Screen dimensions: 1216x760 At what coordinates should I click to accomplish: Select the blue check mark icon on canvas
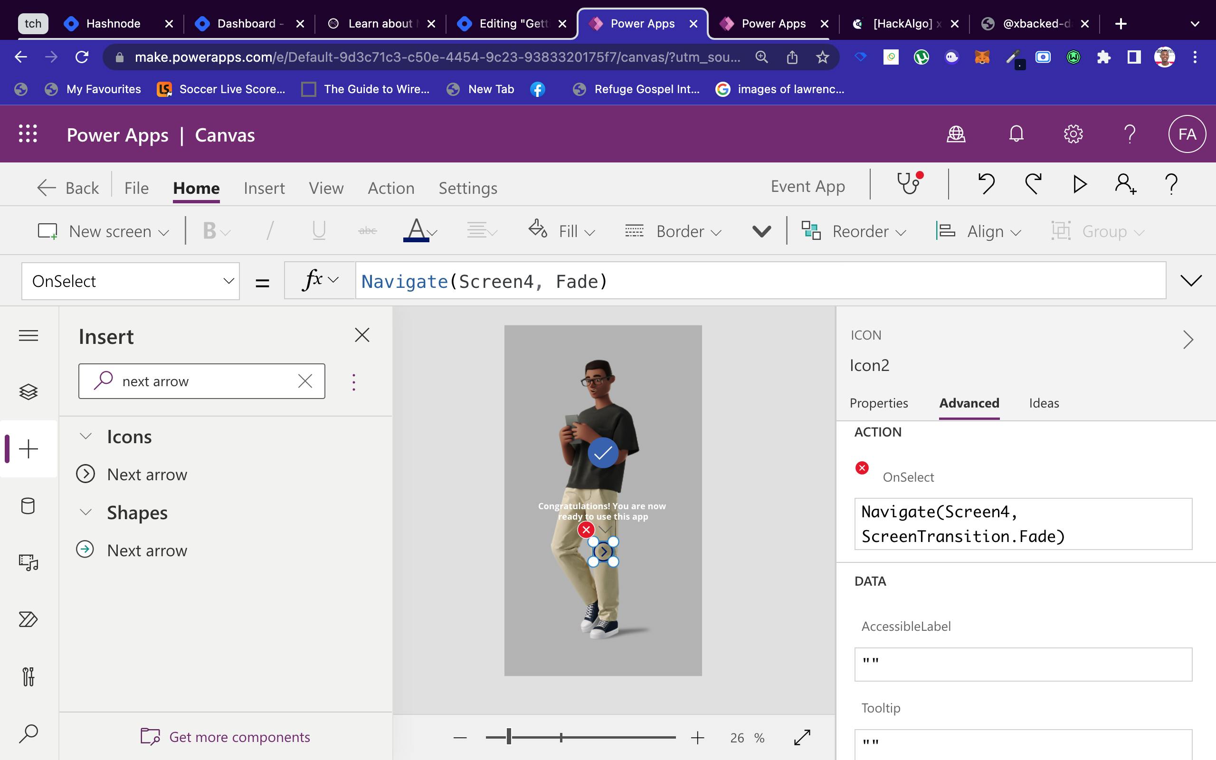click(602, 453)
